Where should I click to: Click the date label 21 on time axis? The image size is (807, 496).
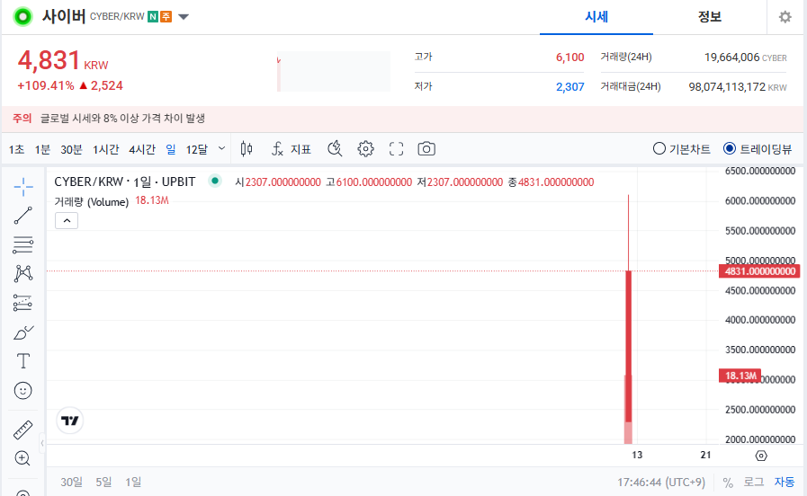pos(705,455)
